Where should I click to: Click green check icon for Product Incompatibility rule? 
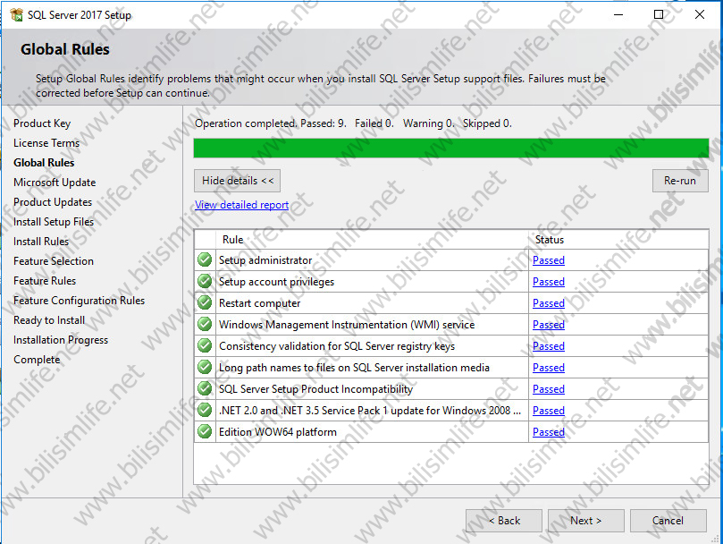(x=205, y=389)
